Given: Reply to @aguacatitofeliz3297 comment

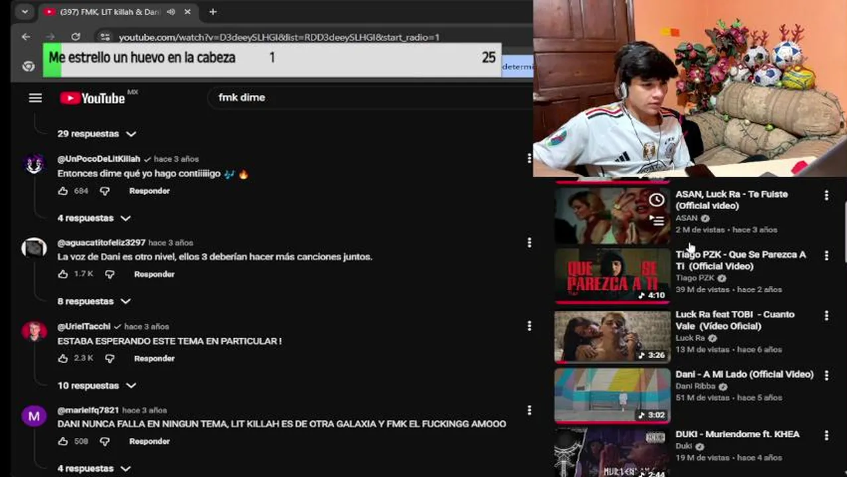Looking at the screenshot, I should click(x=154, y=274).
